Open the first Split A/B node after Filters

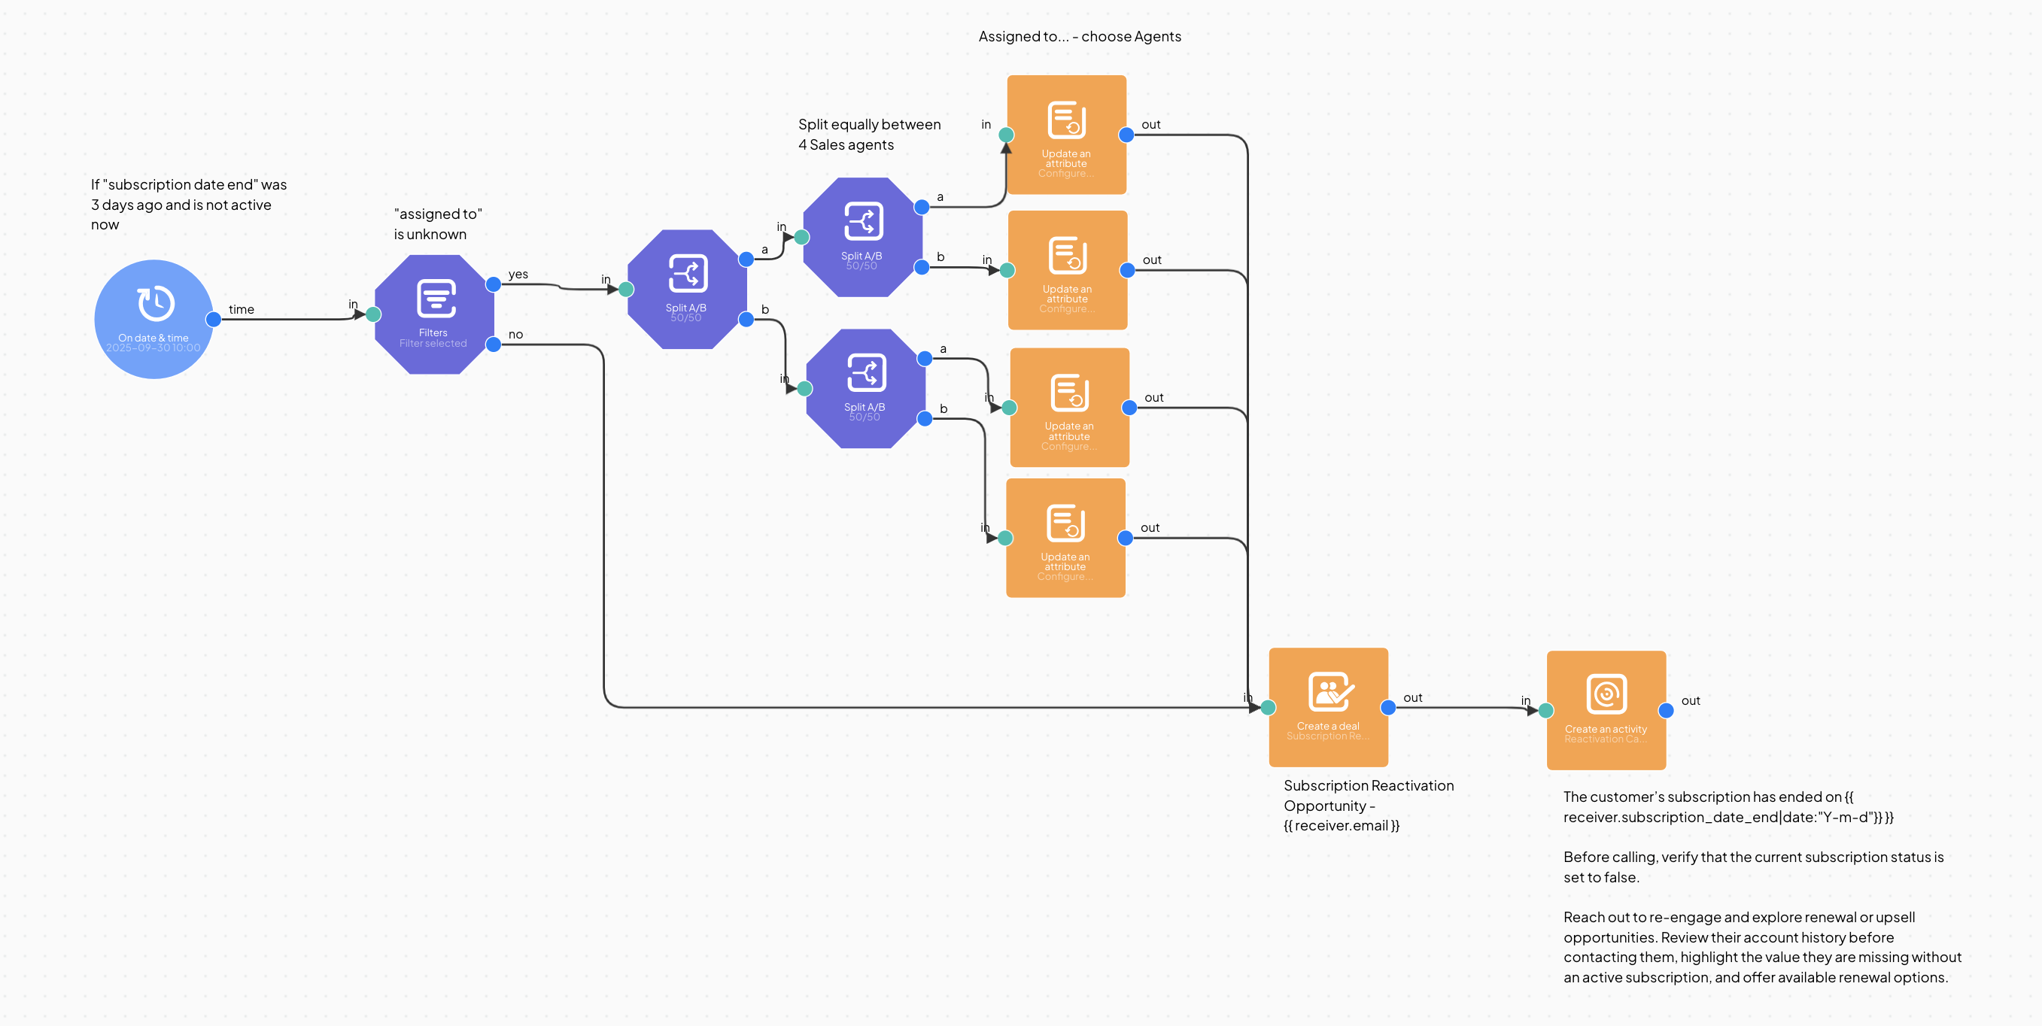click(x=686, y=289)
